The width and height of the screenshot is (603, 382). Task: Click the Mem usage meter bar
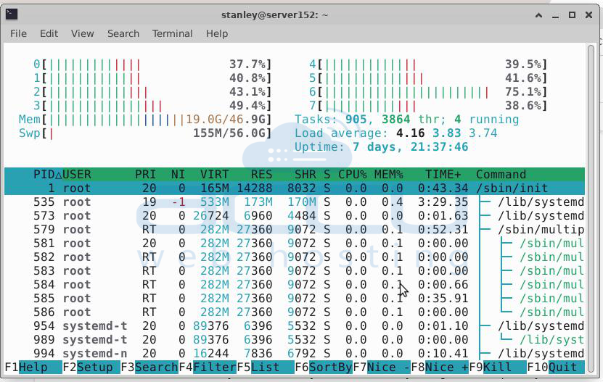coord(145,120)
